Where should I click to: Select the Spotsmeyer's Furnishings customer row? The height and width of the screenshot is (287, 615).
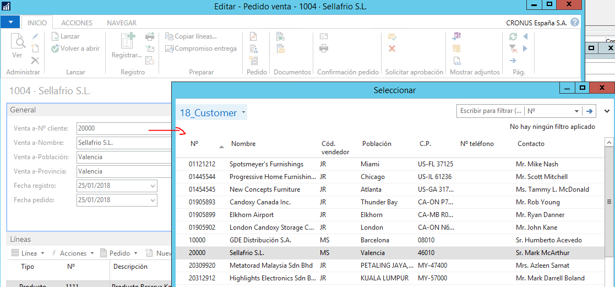(x=390, y=164)
